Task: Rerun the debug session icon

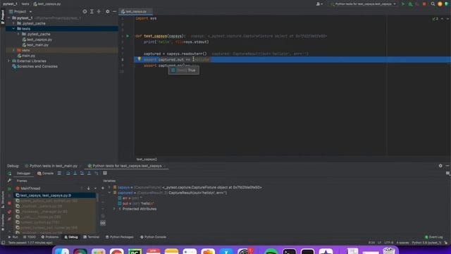Action: (x=9, y=174)
